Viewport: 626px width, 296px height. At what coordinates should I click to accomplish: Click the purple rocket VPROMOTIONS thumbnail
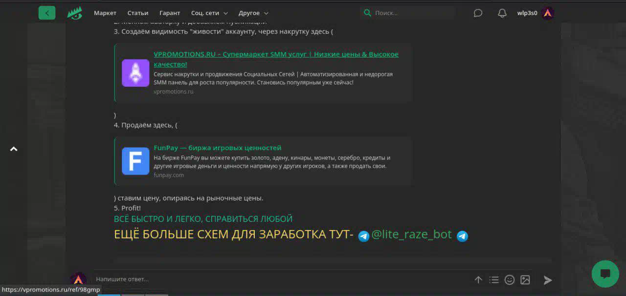(135, 73)
